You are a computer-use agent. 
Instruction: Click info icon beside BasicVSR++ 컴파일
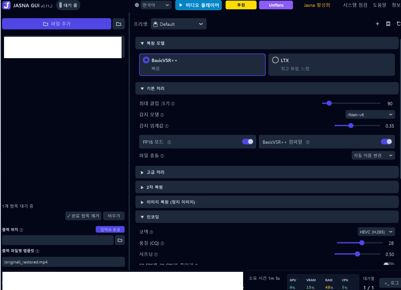[308, 142]
